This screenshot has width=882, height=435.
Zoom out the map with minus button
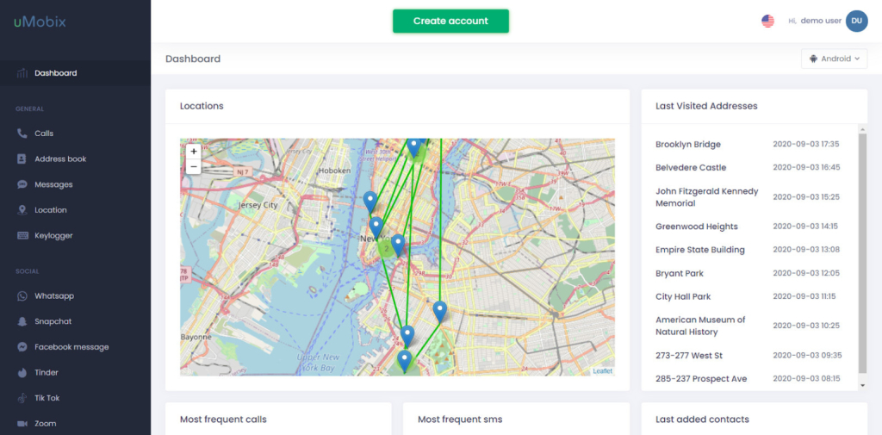click(x=193, y=166)
